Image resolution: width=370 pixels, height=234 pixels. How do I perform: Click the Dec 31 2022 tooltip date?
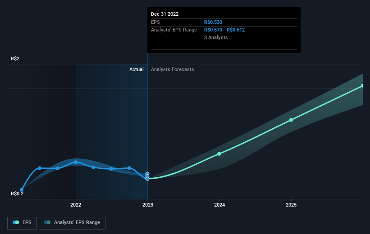[x=164, y=14]
